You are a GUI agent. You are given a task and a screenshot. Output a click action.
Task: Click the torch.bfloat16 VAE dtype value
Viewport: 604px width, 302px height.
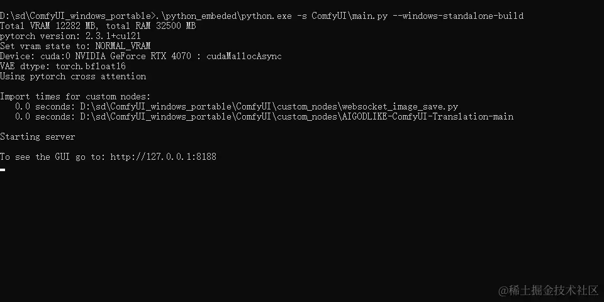pos(91,66)
